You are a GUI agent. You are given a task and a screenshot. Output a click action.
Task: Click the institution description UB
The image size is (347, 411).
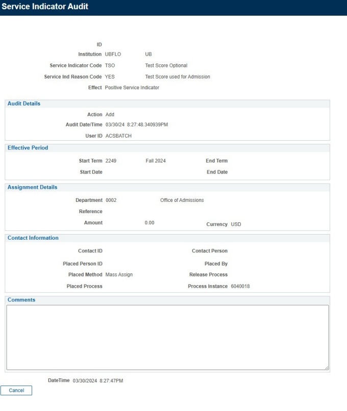coord(148,54)
